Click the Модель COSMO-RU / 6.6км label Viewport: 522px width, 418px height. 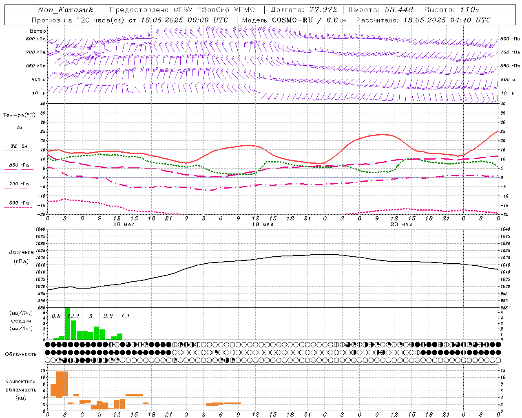(x=294, y=20)
